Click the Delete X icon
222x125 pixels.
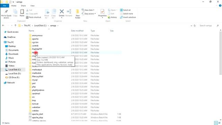(62, 11)
